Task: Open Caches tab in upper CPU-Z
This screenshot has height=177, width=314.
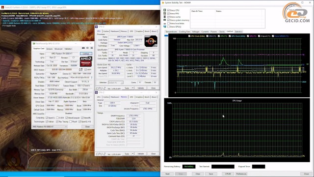Action: tap(106, 31)
